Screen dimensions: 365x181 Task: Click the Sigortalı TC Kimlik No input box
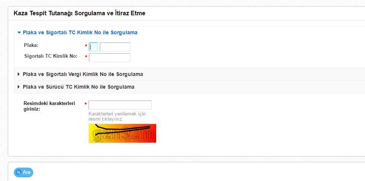click(109, 58)
